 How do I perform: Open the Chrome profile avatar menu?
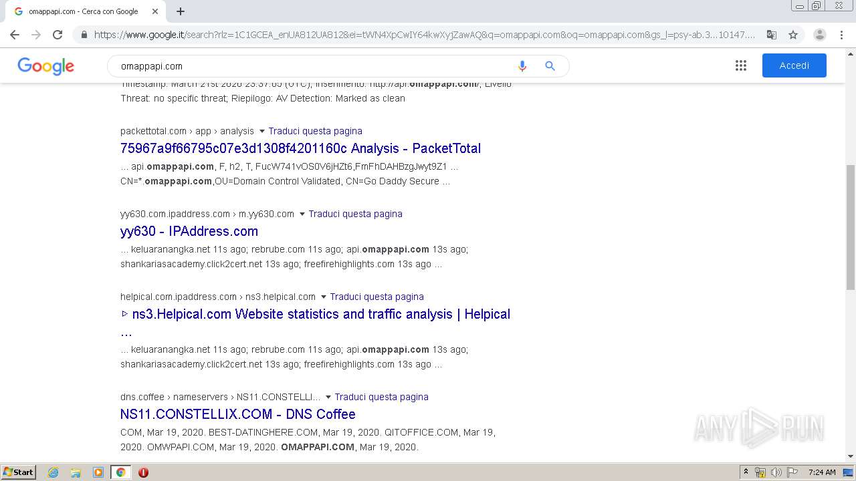click(x=820, y=35)
